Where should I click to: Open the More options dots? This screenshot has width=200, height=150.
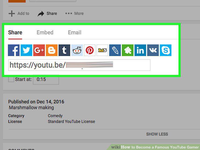pyautogui.click(x=69, y=13)
